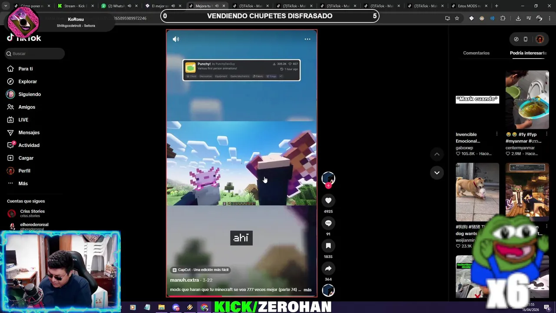Open options for Invencible Emocional card

[497, 134]
